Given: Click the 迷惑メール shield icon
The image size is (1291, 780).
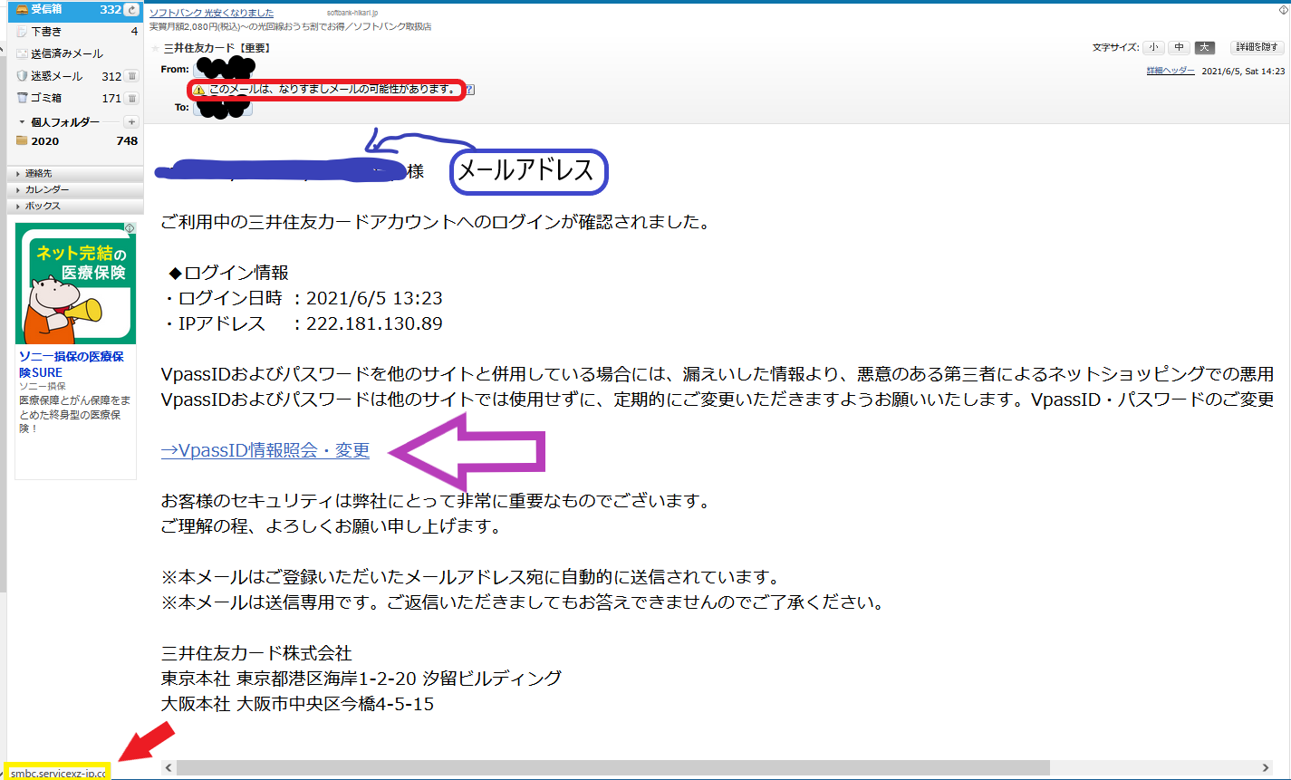Looking at the screenshot, I should (x=23, y=76).
